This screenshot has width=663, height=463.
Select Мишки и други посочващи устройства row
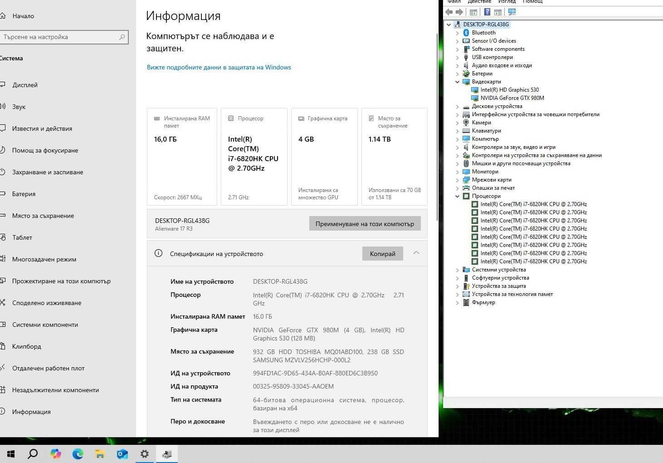(521, 163)
